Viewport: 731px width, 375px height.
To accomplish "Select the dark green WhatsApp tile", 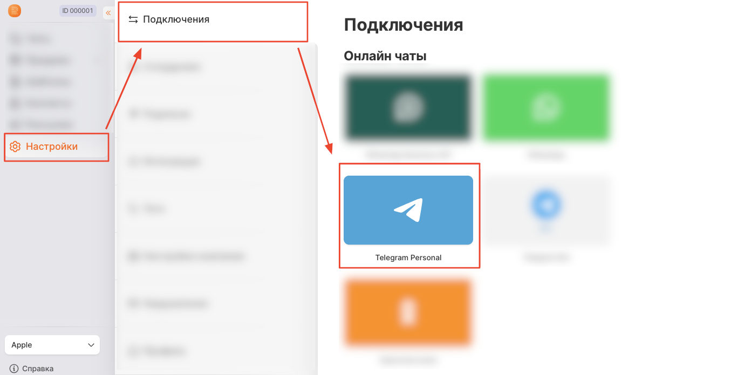I will click(x=408, y=108).
